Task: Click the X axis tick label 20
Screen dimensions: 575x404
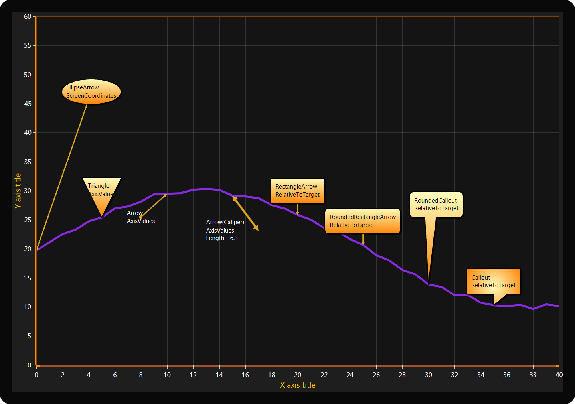Action: point(298,375)
